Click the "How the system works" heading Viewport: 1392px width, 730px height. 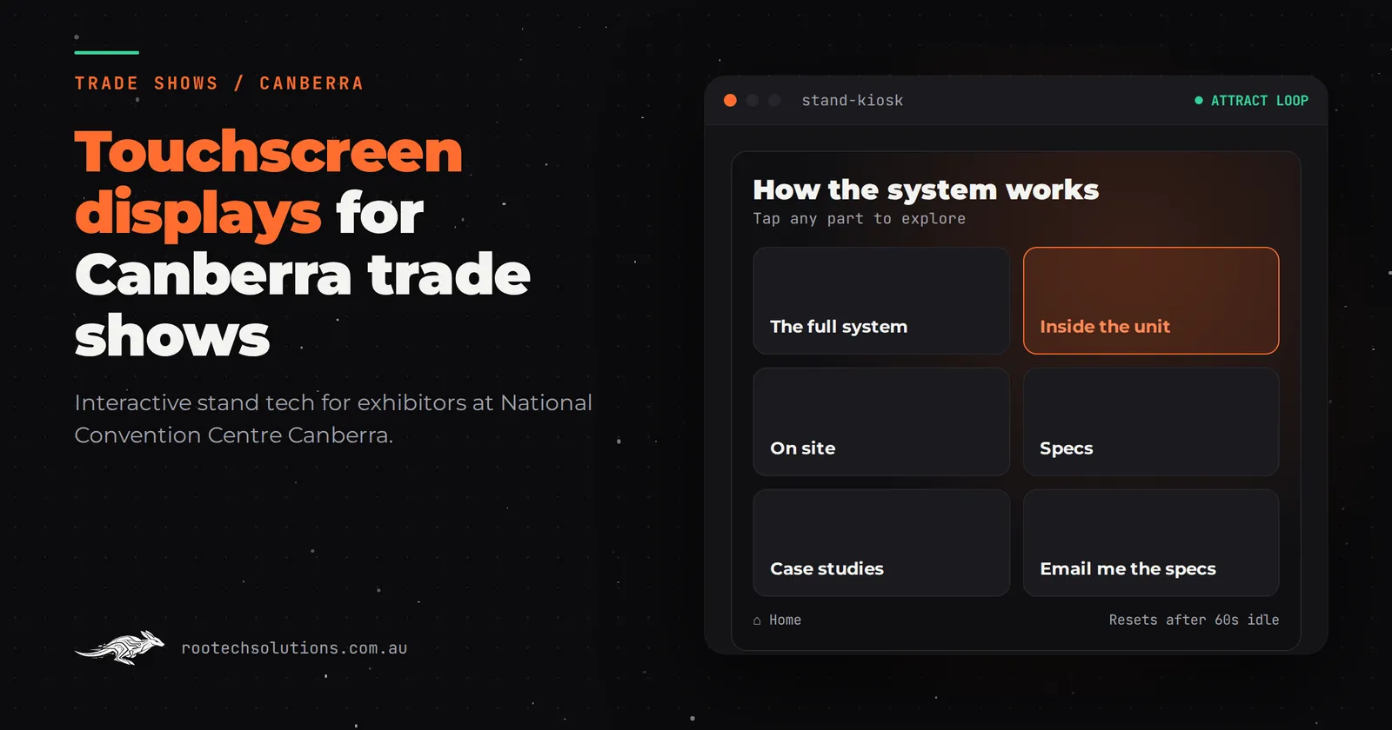point(926,189)
